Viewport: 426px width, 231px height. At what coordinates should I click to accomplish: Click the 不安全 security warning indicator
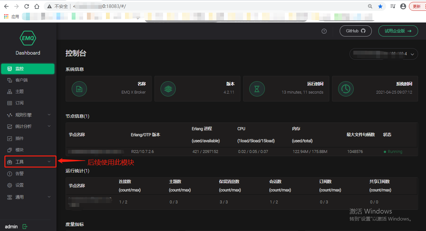pyautogui.click(x=57, y=6)
